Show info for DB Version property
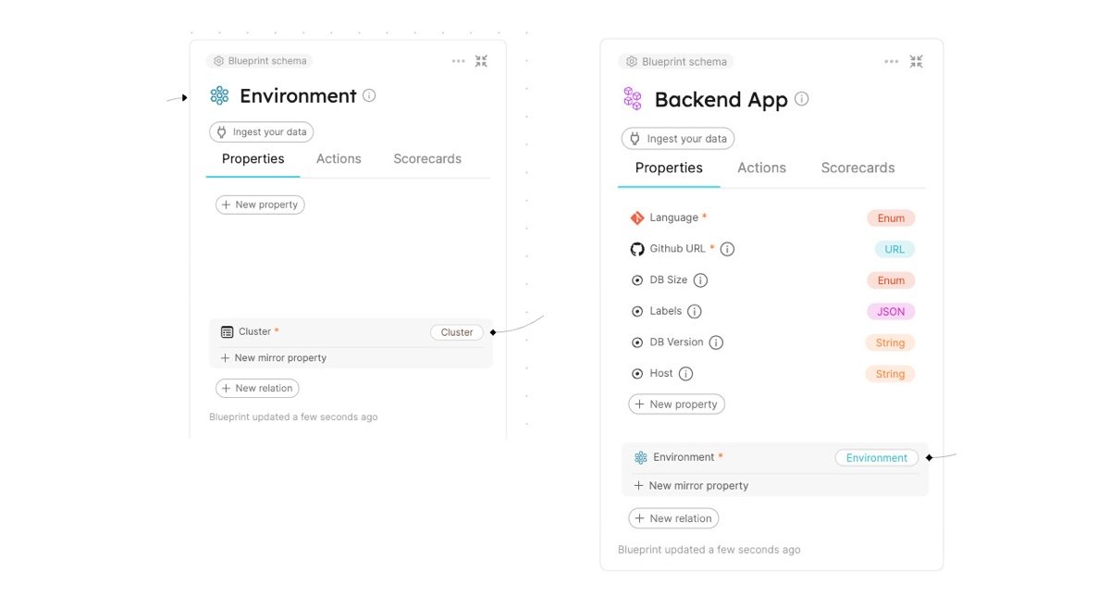The image size is (1110, 609). (x=716, y=342)
